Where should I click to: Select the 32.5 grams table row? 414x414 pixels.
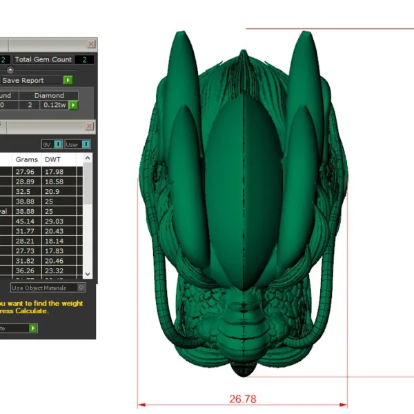point(41,191)
